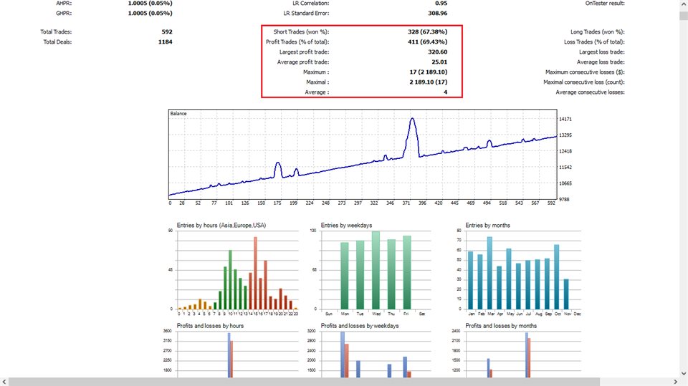The height and width of the screenshot is (386, 688).
Task: Click the Balance line chart
Action: [363, 155]
